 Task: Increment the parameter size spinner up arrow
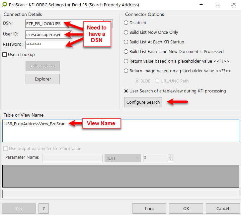[170, 156]
